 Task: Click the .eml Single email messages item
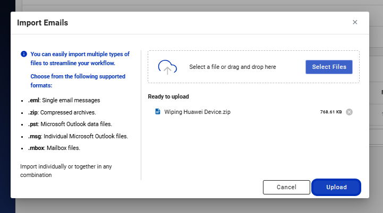[64, 100]
